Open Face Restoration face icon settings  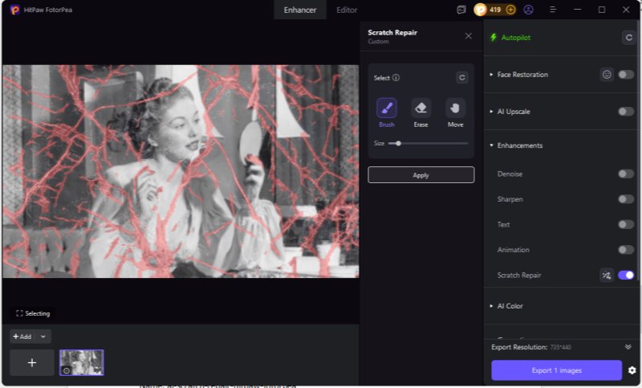(x=607, y=75)
